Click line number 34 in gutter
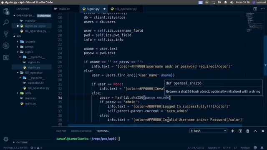Viewport: 267px width, 150px height. 60,97
